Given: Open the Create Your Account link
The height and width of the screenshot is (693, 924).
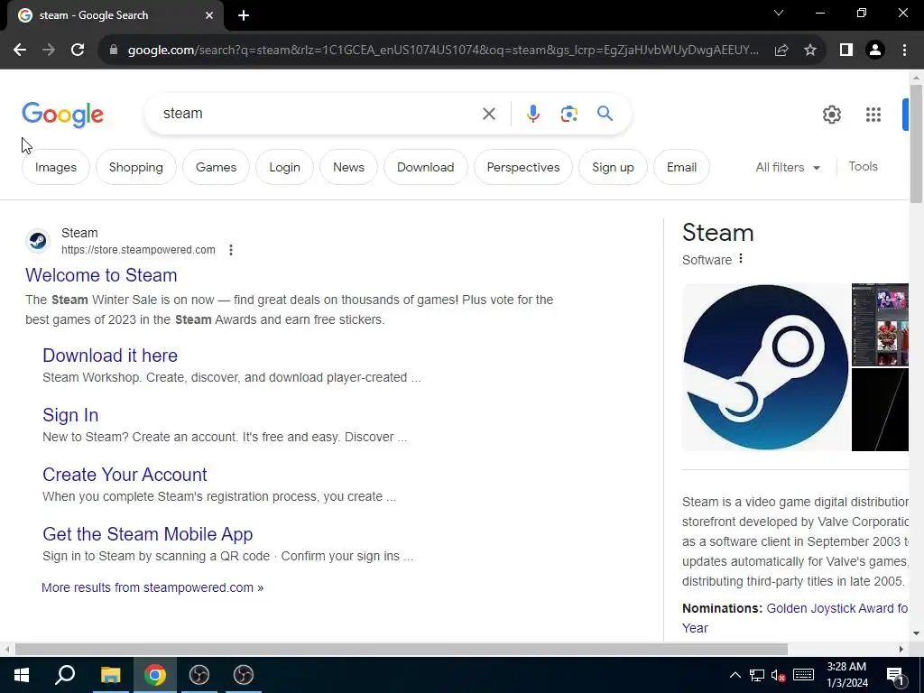Looking at the screenshot, I should [125, 475].
